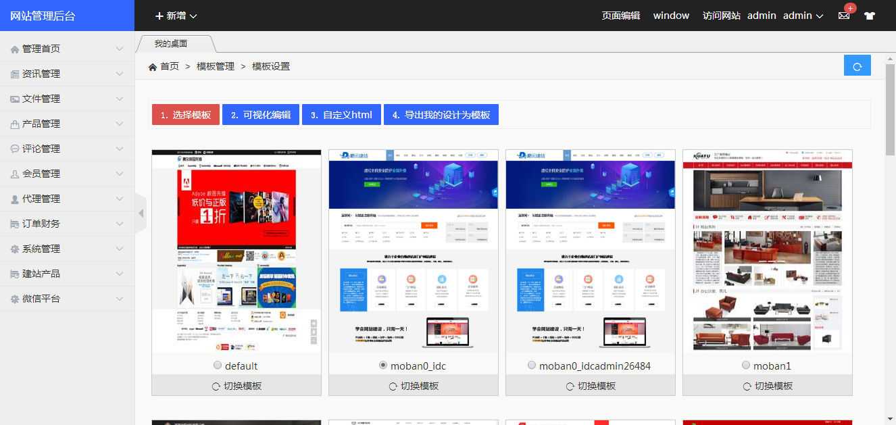
Task: Click the 订单财务 sidebar icon
Action: tap(14, 224)
